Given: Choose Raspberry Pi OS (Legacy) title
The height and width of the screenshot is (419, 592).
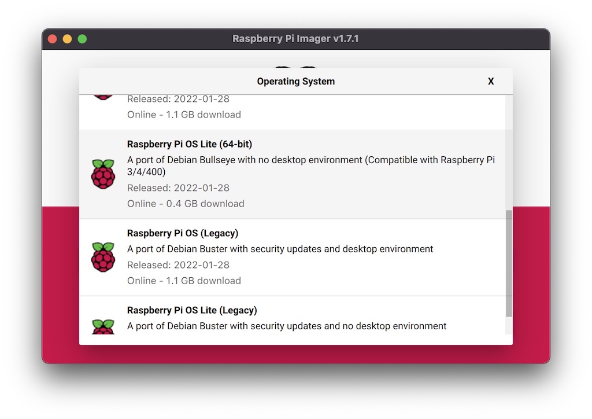Looking at the screenshot, I should (x=182, y=233).
